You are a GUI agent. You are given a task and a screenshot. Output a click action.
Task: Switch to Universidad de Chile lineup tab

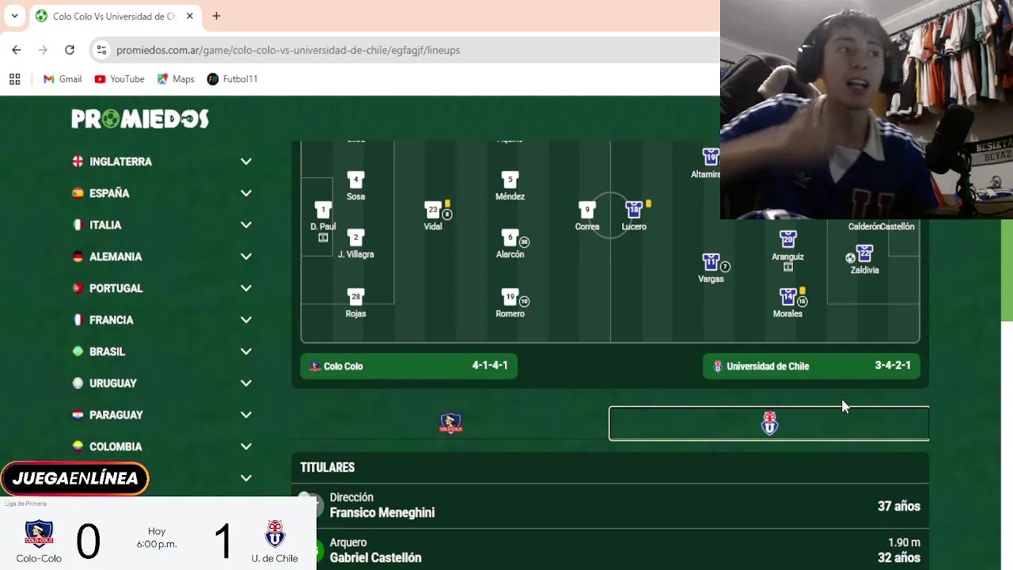point(768,424)
